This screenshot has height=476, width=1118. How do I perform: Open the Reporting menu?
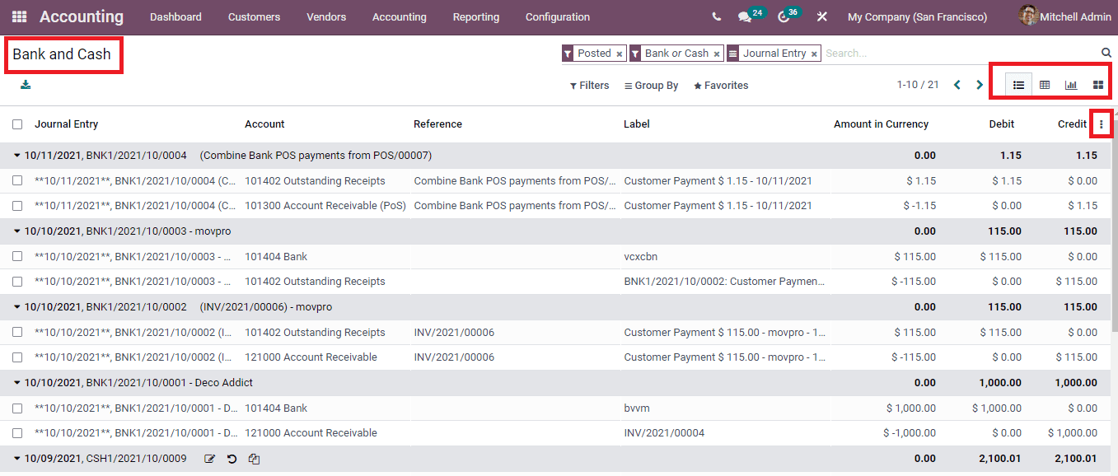(x=476, y=16)
